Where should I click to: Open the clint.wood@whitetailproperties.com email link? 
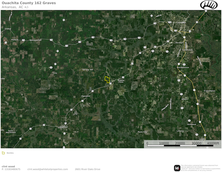(x=48, y=169)
